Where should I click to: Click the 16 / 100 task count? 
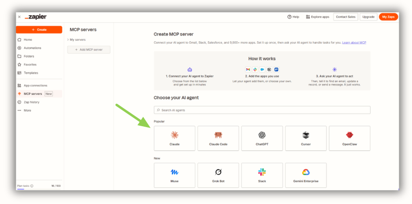[56, 186]
